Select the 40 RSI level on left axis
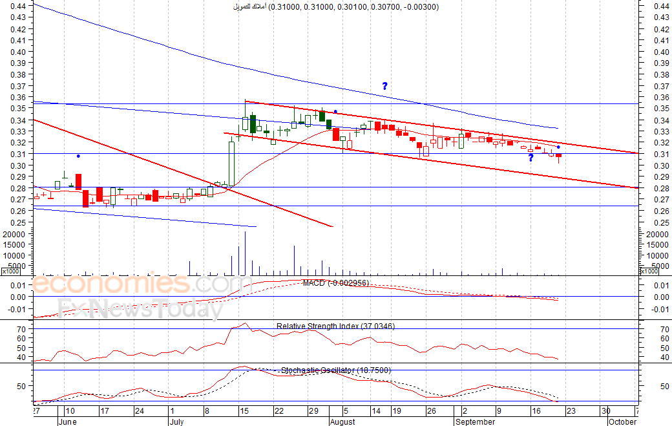The width and height of the screenshot is (672, 426). [x=21, y=357]
